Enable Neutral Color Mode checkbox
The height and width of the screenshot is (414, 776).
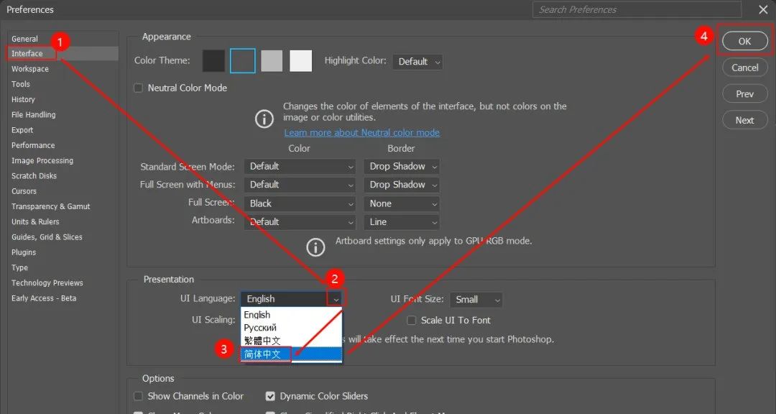point(139,88)
